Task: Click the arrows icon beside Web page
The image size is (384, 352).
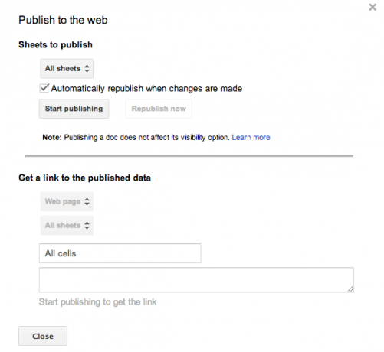Action: pos(87,201)
